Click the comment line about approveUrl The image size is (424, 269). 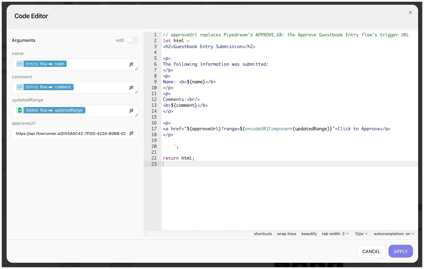point(286,35)
